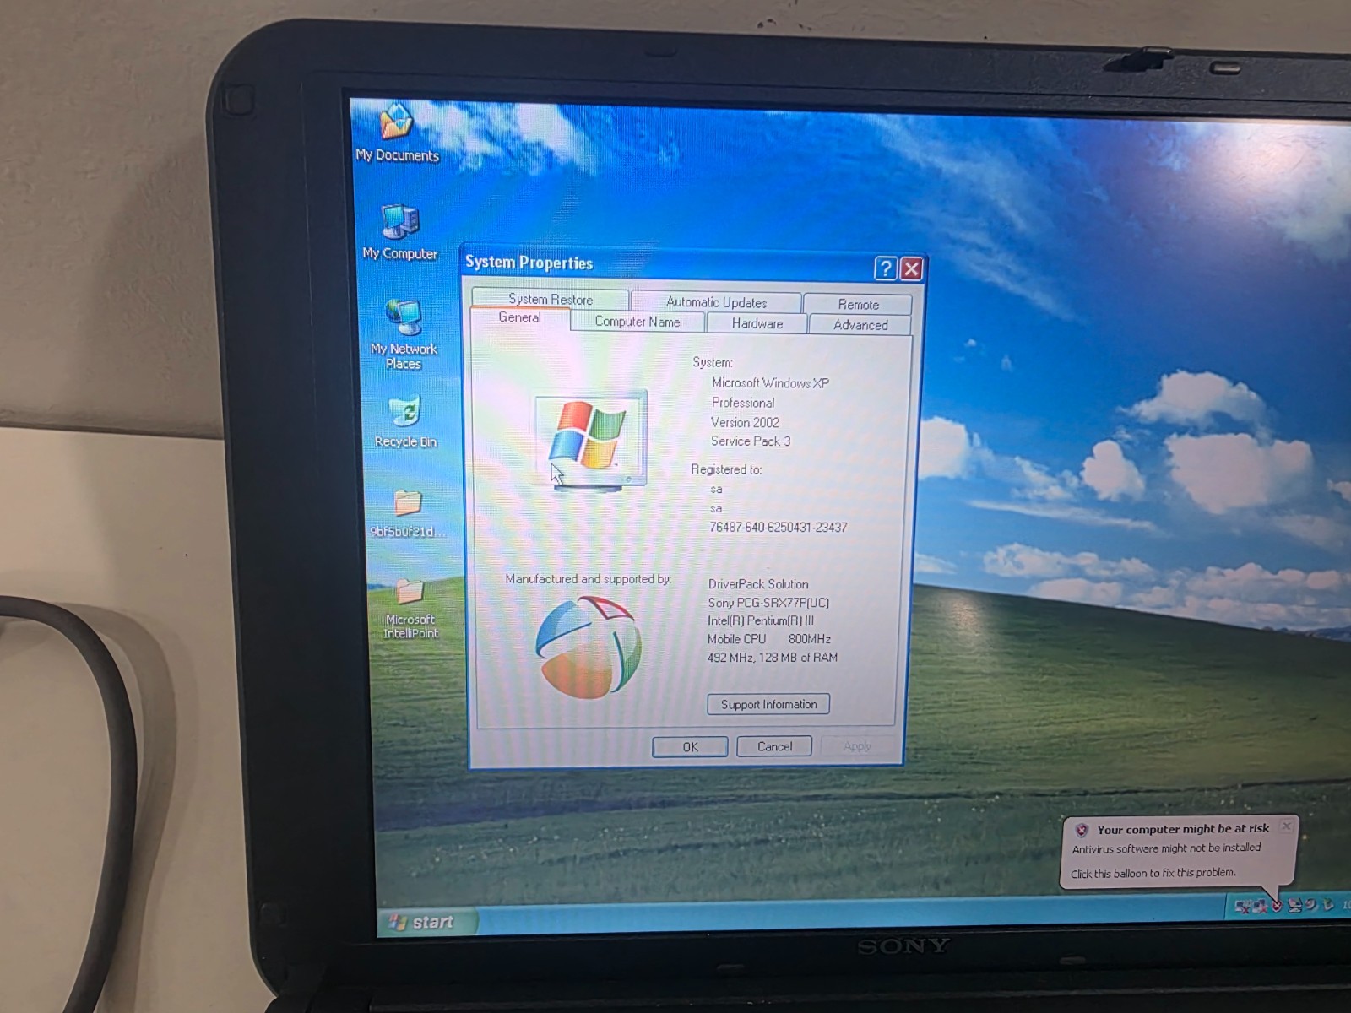Click the 'Professional' edition text
The height and width of the screenshot is (1013, 1351).
pyautogui.click(x=743, y=404)
